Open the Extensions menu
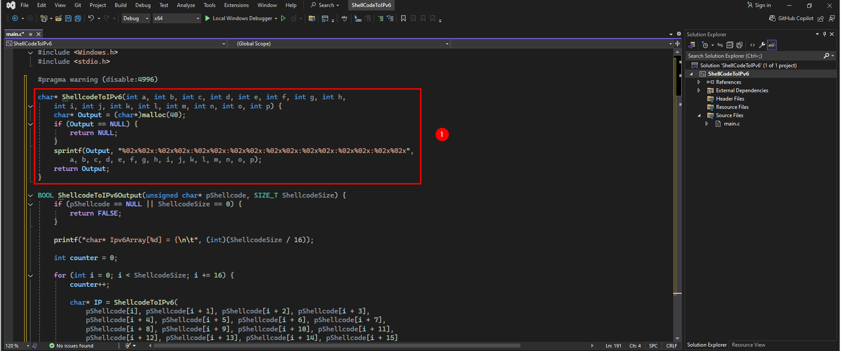Viewport: 841px width, 351px height. pyautogui.click(x=237, y=5)
